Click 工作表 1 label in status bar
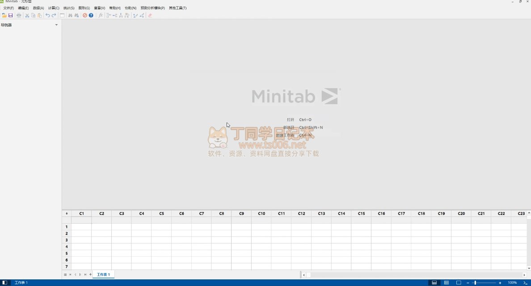The height and width of the screenshot is (286, 531). [21, 282]
